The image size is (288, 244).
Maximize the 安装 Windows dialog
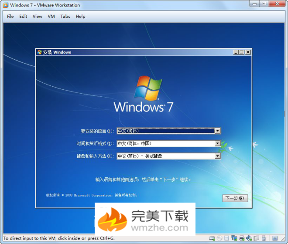click(242, 52)
